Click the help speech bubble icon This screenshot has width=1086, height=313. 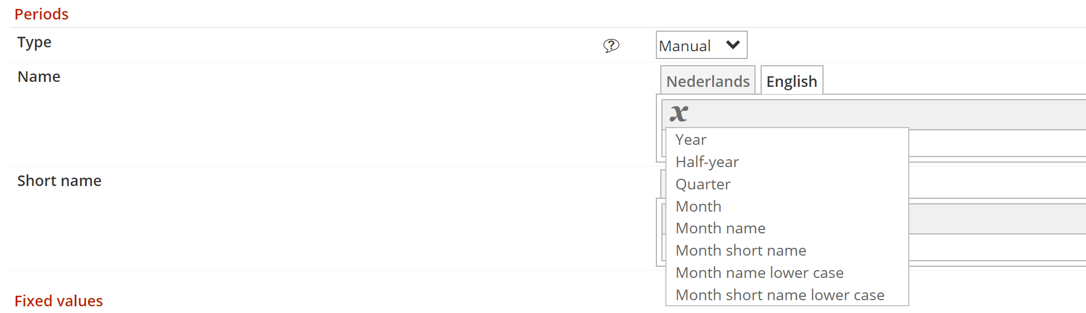click(x=611, y=46)
